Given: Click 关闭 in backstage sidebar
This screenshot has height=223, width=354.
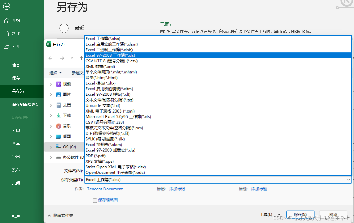Looking at the screenshot, I should [x=22, y=183].
